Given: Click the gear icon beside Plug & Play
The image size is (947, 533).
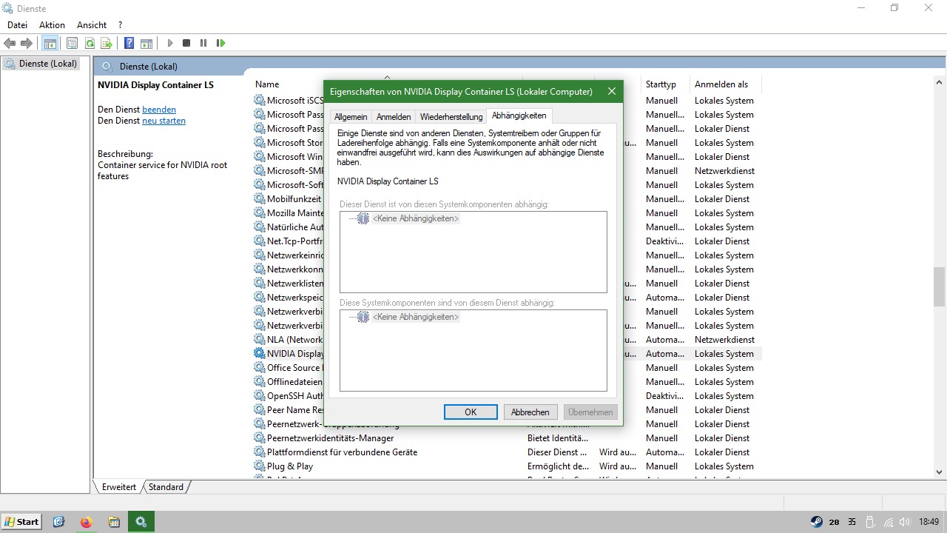Looking at the screenshot, I should coord(260,466).
